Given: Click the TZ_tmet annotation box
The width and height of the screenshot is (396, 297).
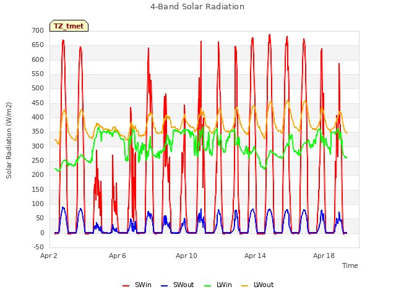Looking at the screenshot, I should point(69,26).
